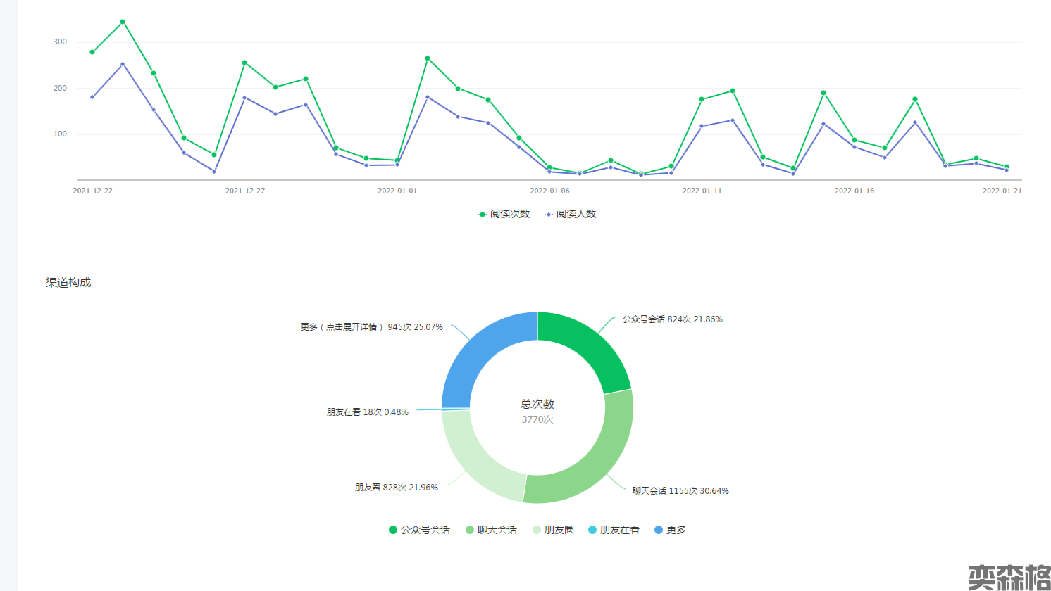Click the 公众号会话 824次 21.86% label
1051x591 pixels.
[x=672, y=319]
